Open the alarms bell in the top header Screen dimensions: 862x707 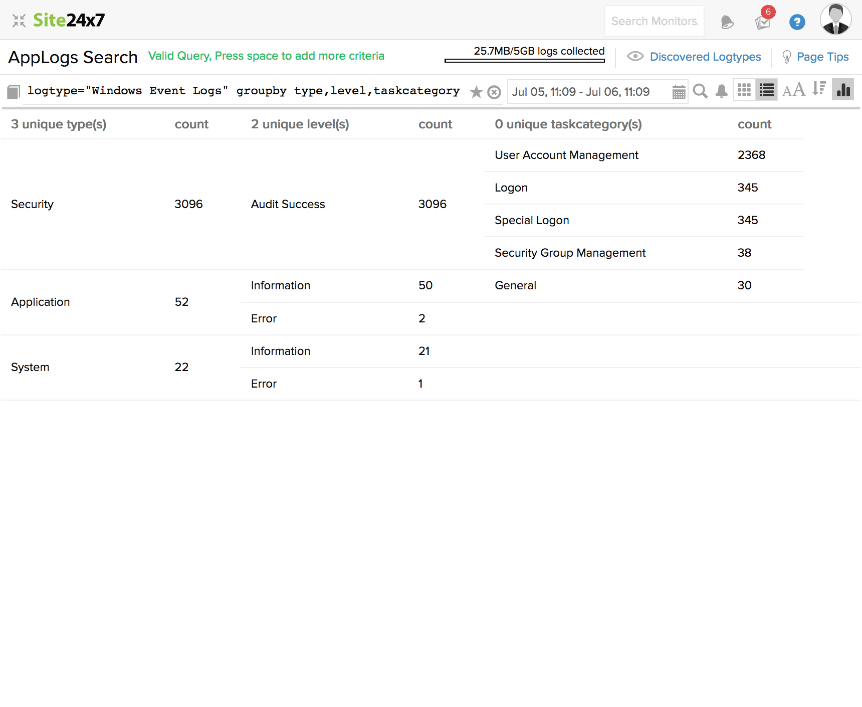[x=727, y=22]
